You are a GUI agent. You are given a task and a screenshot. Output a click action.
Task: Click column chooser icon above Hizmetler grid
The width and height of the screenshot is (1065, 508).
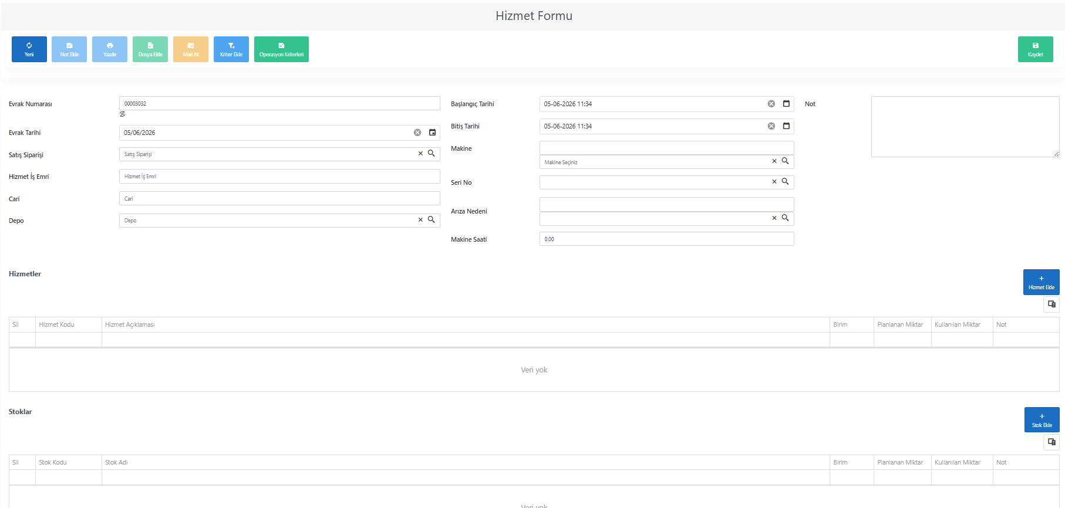[1051, 304]
